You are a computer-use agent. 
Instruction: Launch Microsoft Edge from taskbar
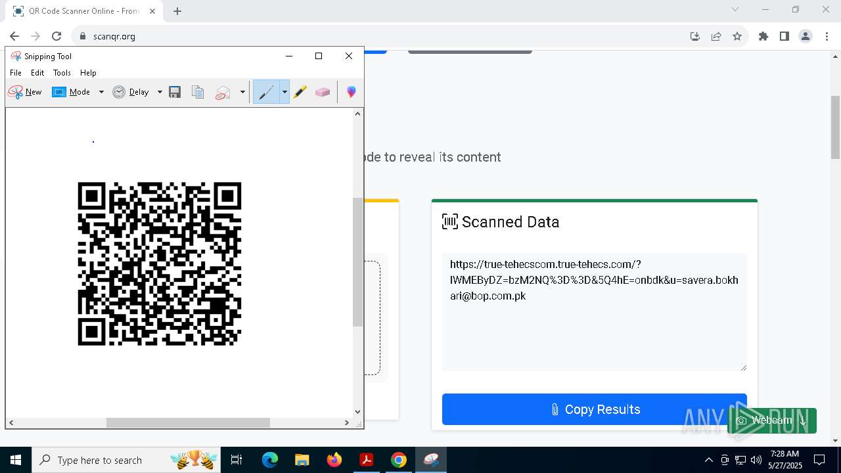270,460
